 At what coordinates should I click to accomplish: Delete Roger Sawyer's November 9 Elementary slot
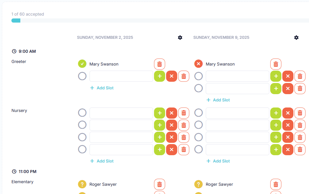pyautogui.click(x=276, y=184)
